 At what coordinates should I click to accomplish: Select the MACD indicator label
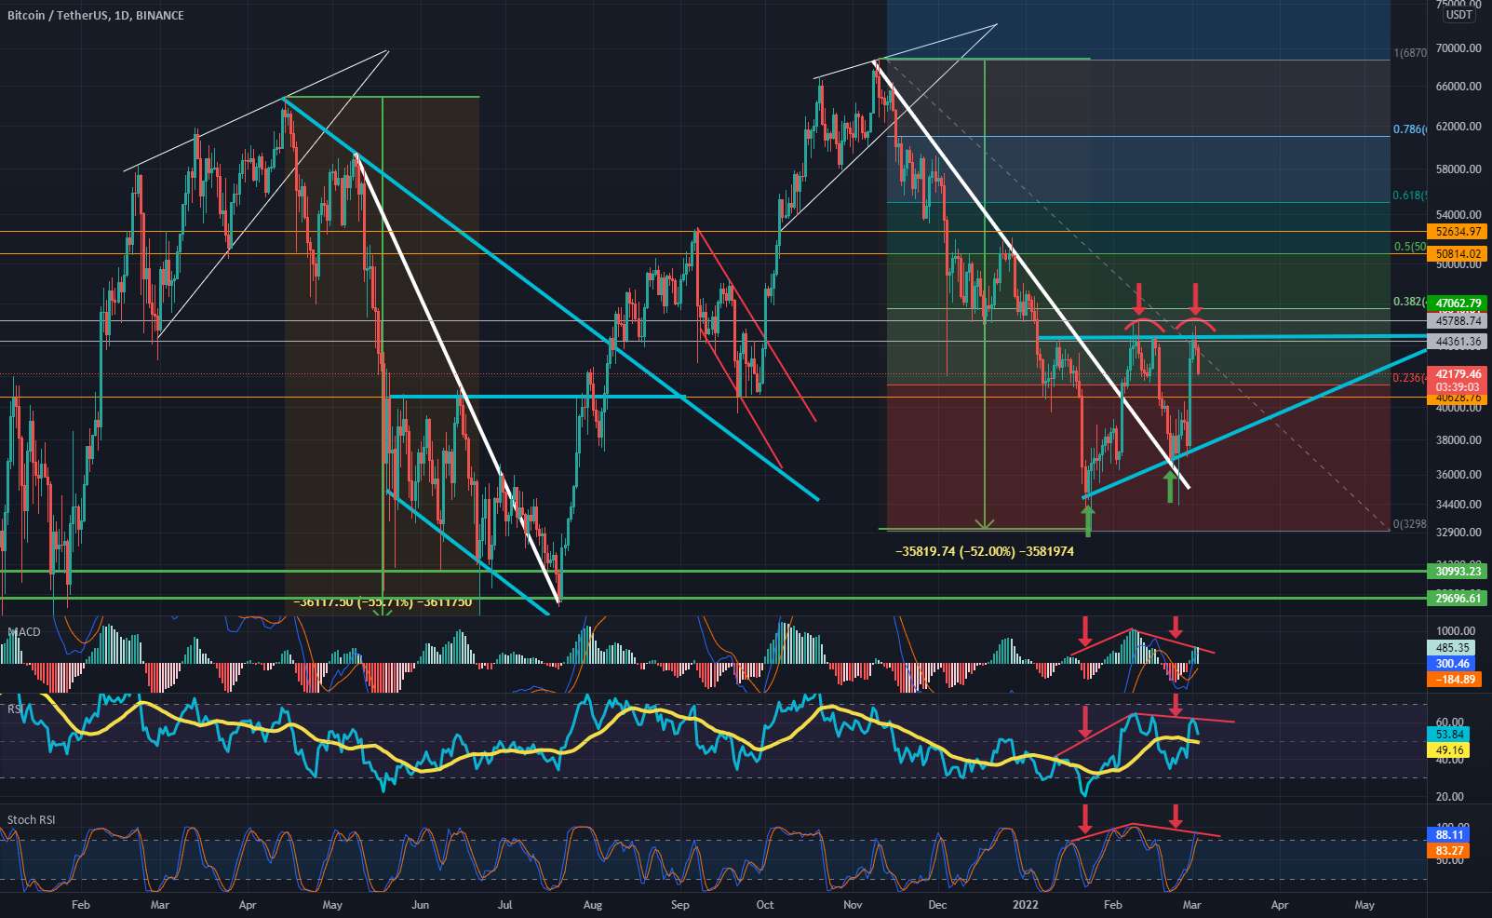24,631
